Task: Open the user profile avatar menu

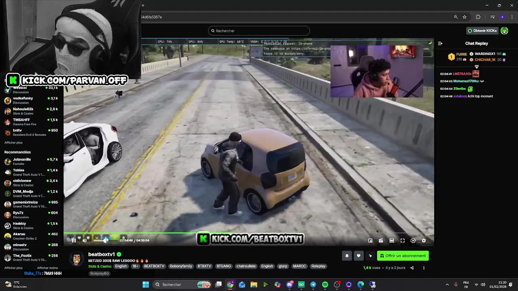Action: (504, 31)
